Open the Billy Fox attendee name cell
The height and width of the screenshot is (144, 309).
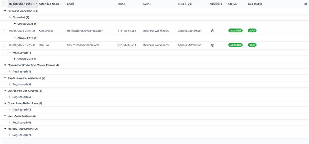[x=44, y=45]
